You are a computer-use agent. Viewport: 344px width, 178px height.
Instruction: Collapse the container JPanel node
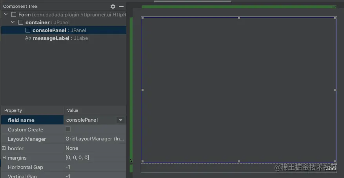pyautogui.click(x=13, y=22)
